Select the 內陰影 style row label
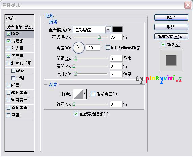The width and height of the screenshot is (193, 157). (x=17, y=41)
